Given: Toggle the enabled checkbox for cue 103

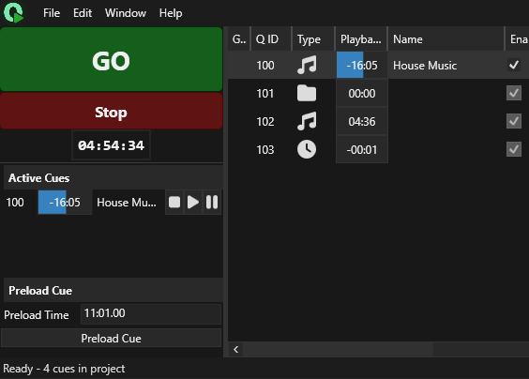Looking at the screenshot, I should [514, 149].
